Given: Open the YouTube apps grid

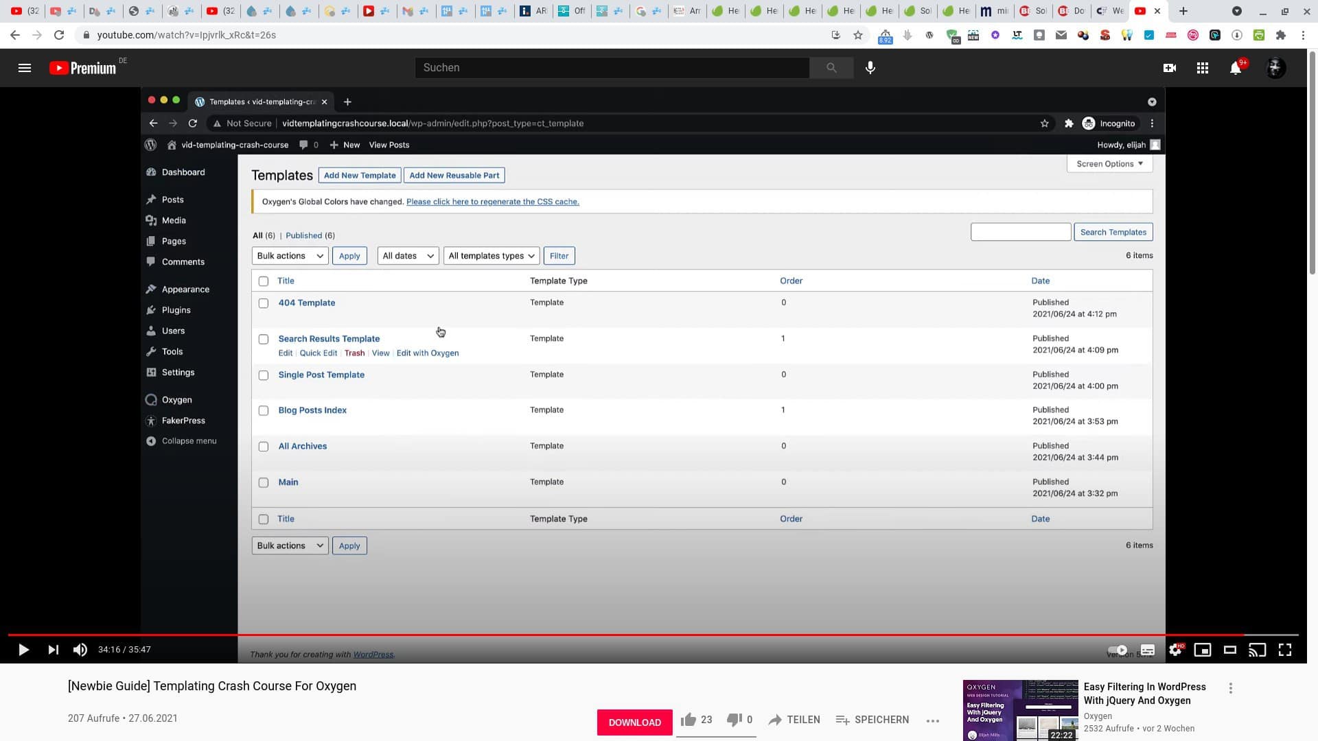Looking at the screenshot, I should pos(1202,68).
